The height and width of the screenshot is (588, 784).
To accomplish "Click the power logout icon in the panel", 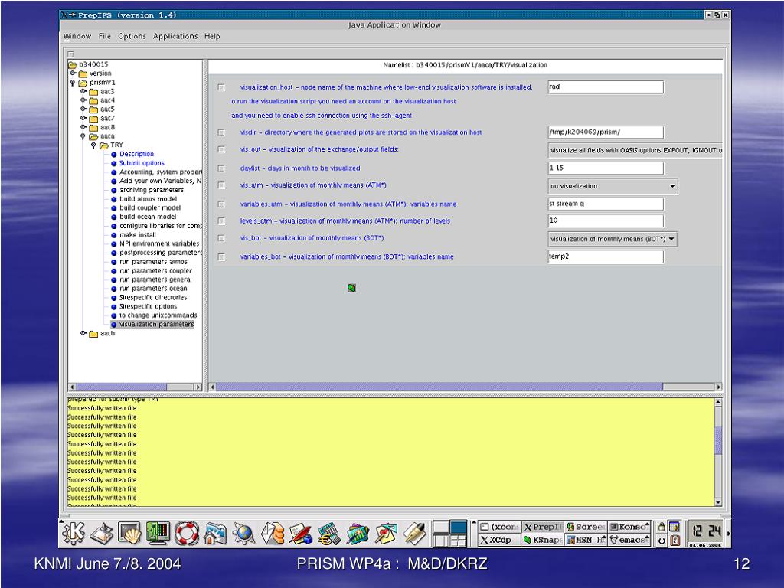I will tap(661, 540).
